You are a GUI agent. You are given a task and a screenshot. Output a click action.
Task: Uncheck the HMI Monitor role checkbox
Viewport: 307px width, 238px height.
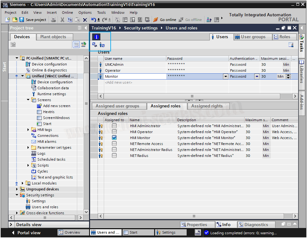[114, 138]
